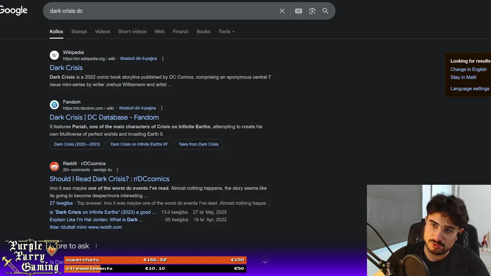Click the en.wikipedia.org URL text
Viewport: 491px width, 276px height.
tap(89, 59)
